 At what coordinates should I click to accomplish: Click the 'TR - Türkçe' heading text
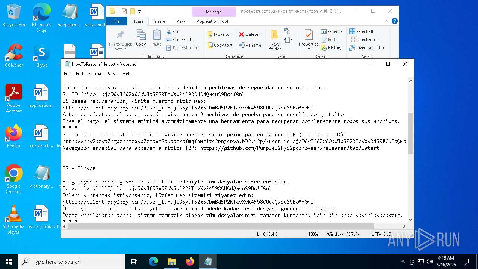click(79, 168)
